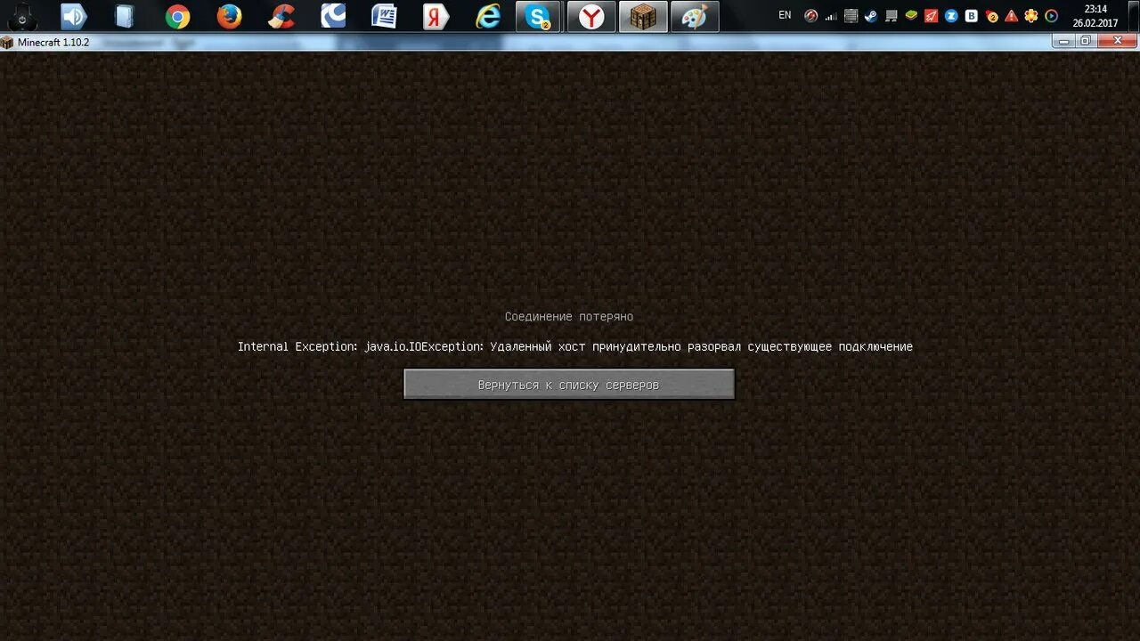Viewport: 1140px width, 641px height.
Task: Open the BlueStacks green layers tray icon
Action: click(911, 16)
